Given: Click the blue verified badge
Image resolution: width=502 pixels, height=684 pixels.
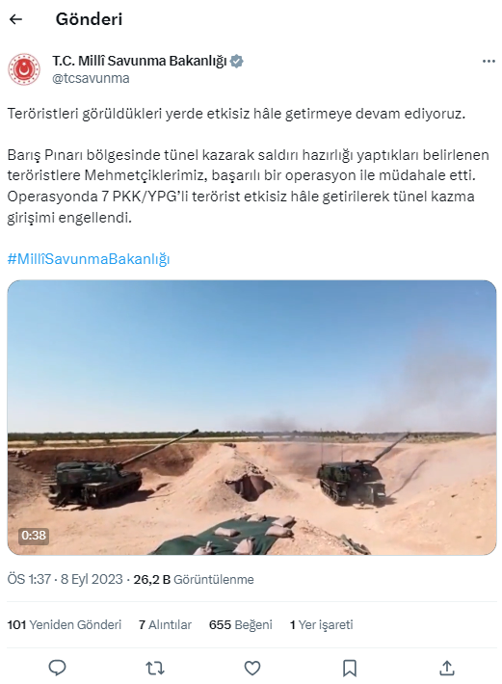Looking at the screenshot, I should pos(236,61).
